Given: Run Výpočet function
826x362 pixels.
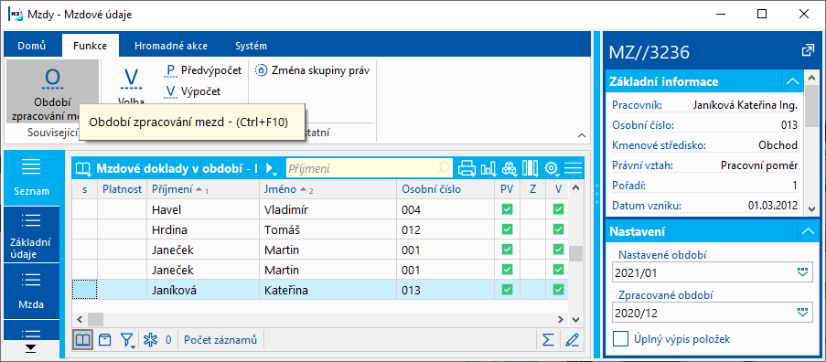Looking at the screenshot, I should tap(192, 91).
